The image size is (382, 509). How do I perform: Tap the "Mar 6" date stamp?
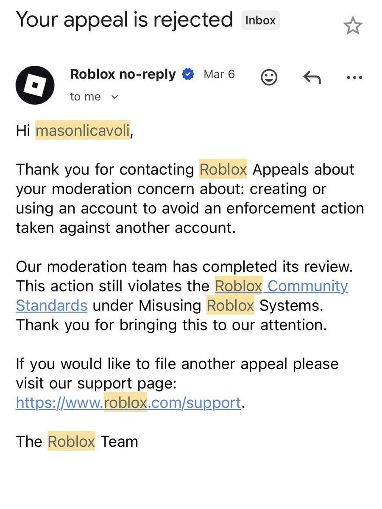[219, 74]
